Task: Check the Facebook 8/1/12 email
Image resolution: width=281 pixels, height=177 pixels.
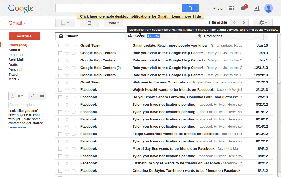Action: click(x=60, y=171)
